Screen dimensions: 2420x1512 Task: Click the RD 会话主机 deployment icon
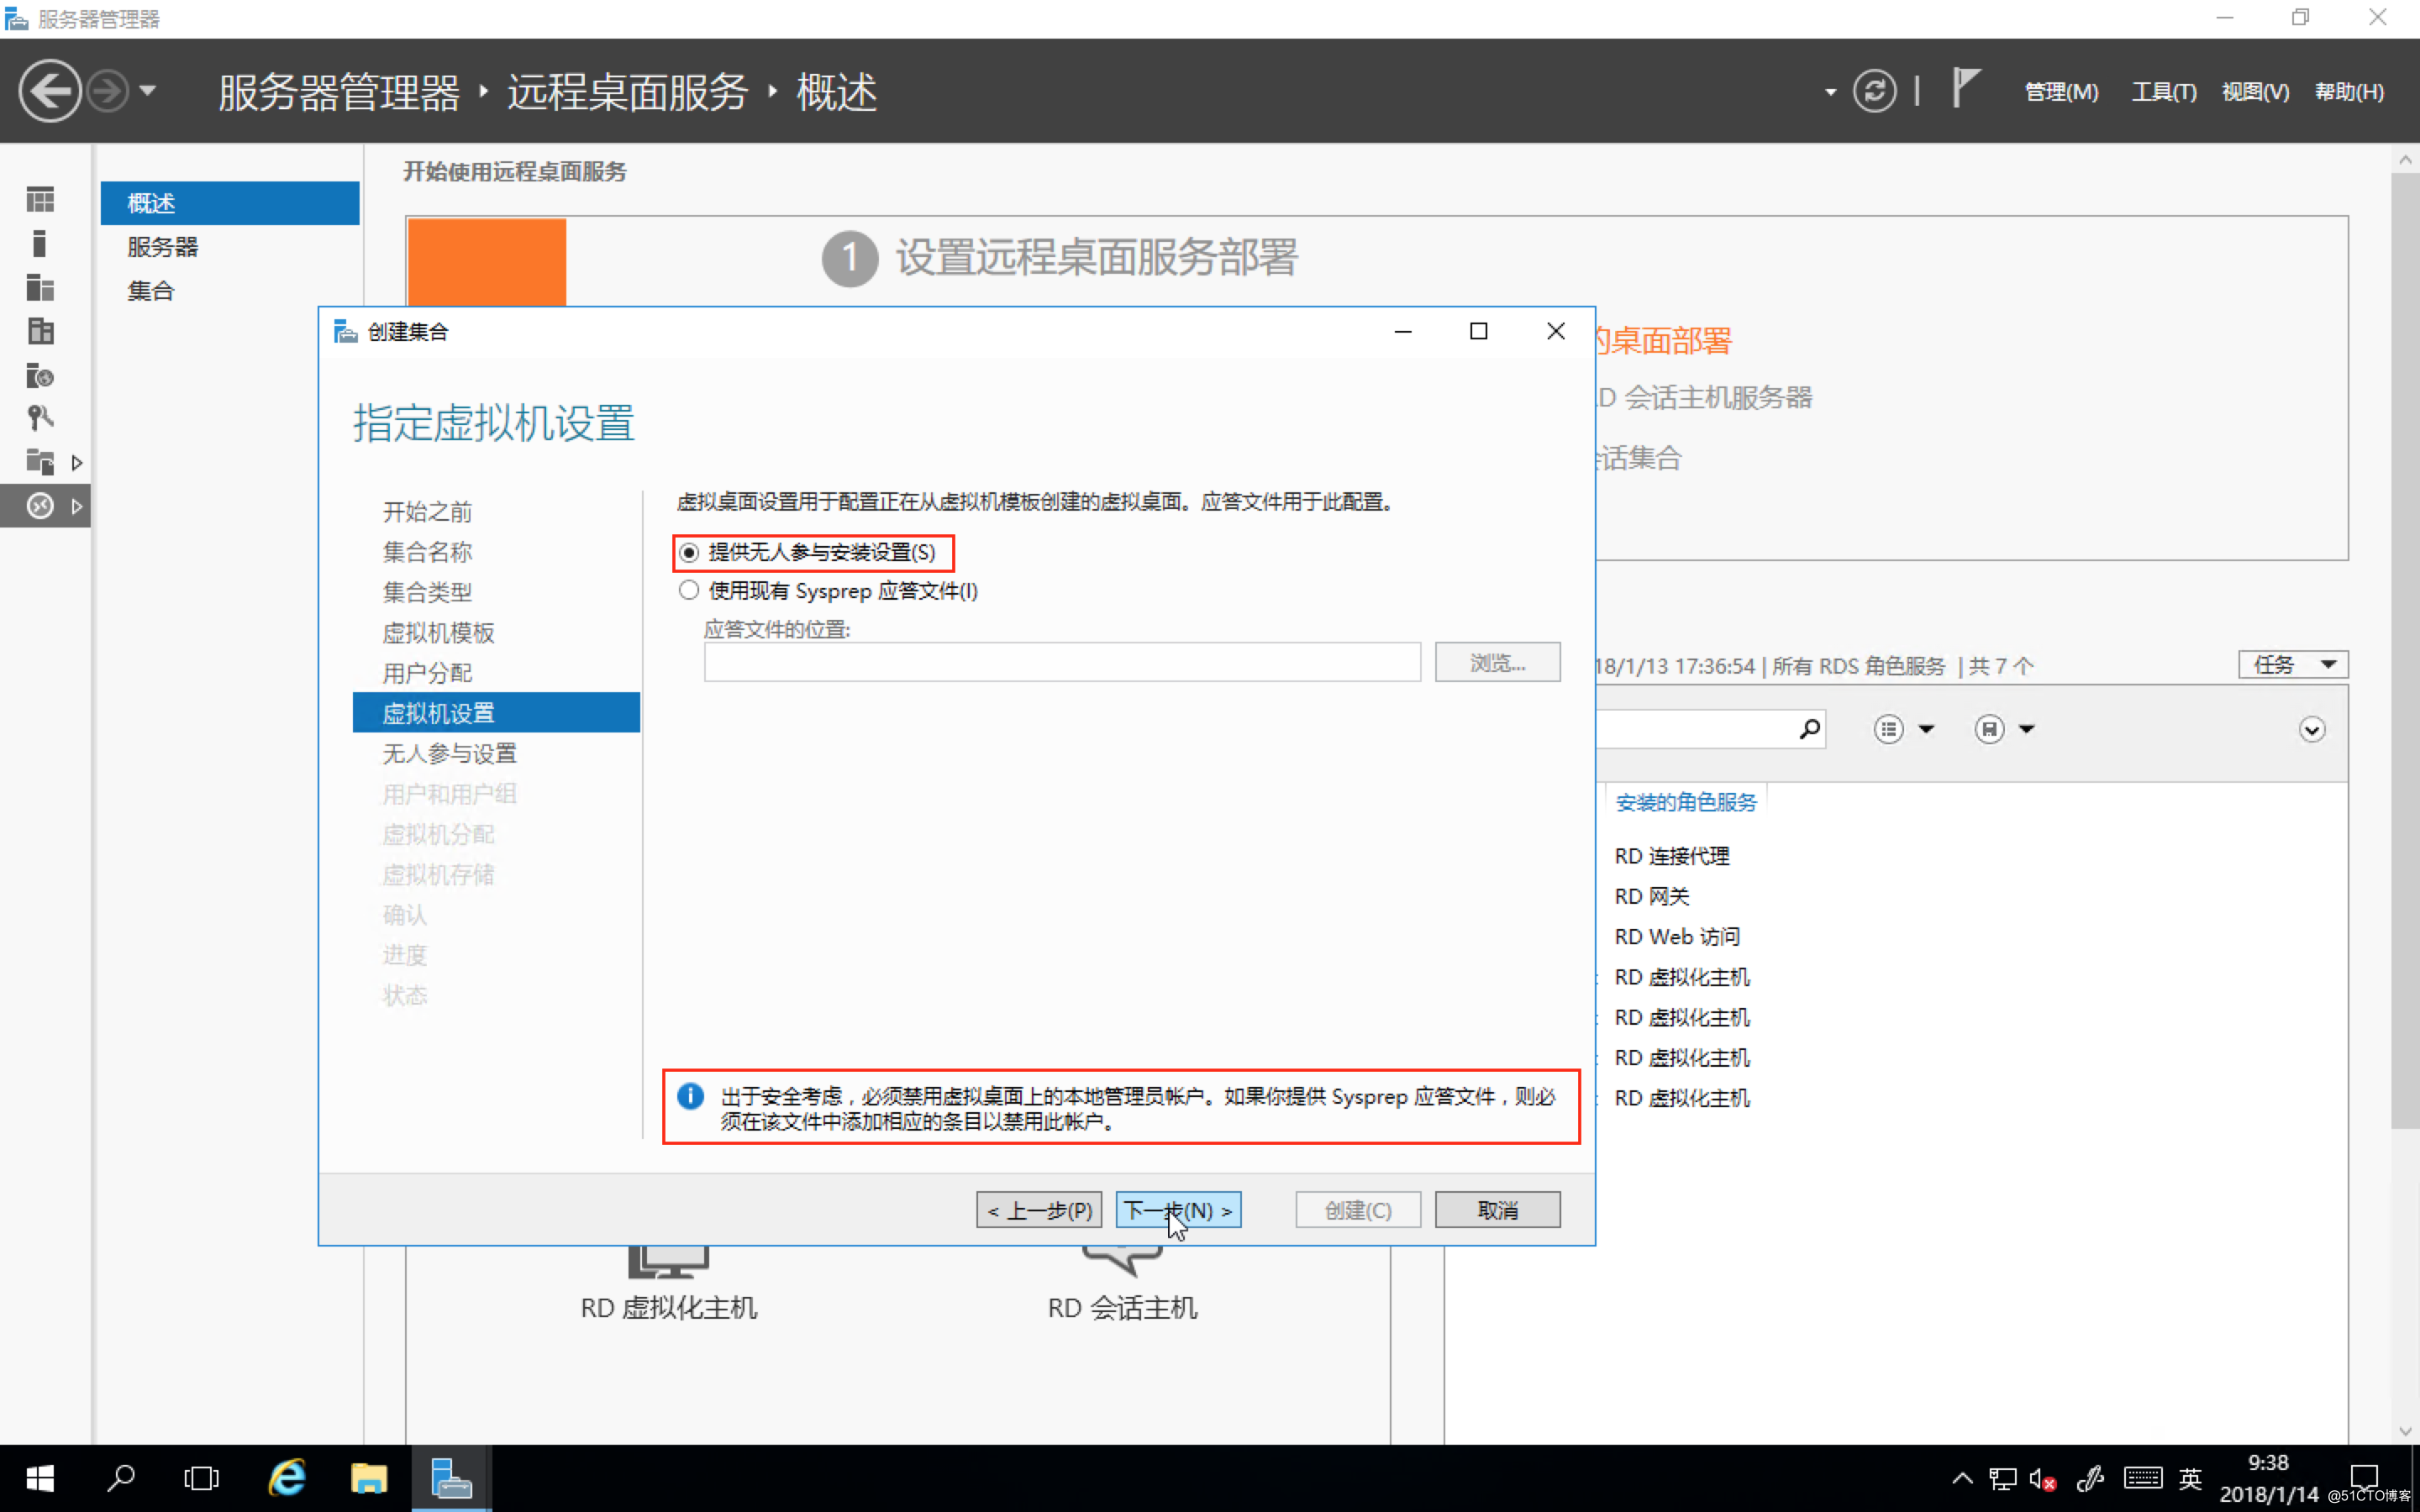click(1122, 1262)
